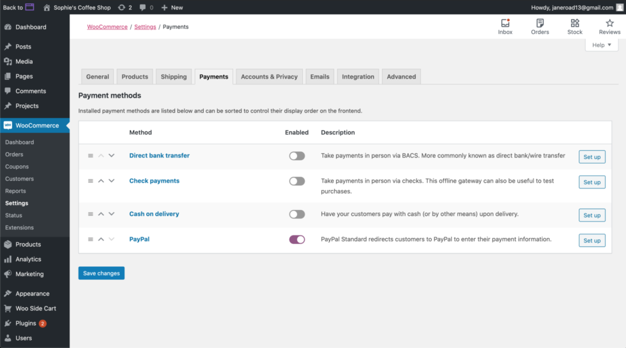Disable the PayPal payment toggle
Image resolution: width=626 pixels, height=348 pixels.
[297, 239]
